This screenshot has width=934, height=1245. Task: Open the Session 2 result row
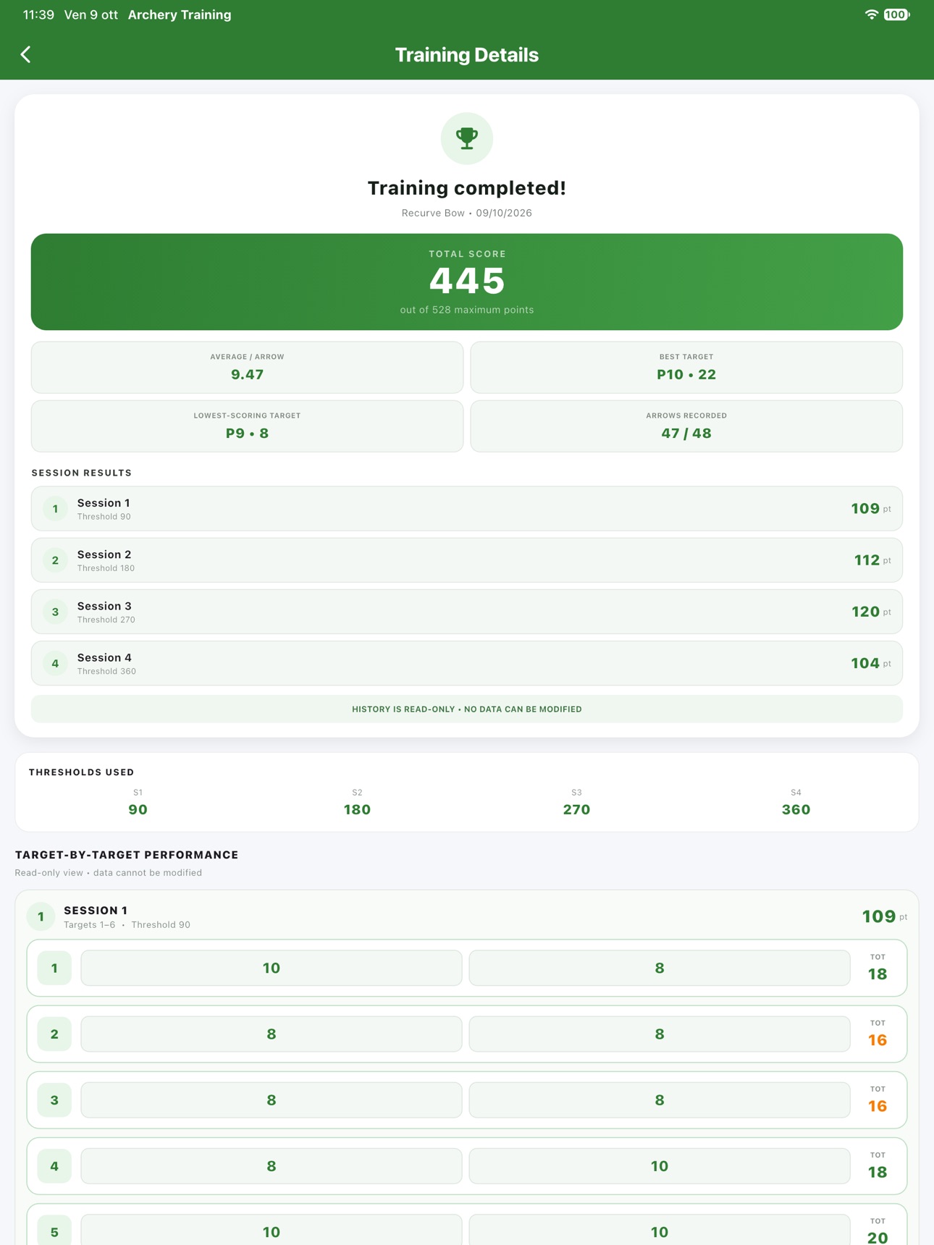467,560
